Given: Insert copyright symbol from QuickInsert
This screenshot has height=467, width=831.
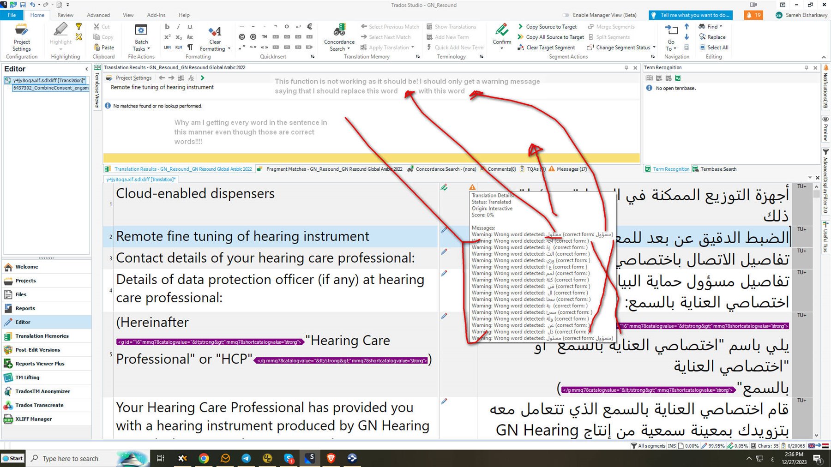Looking at the screenshot, I should (x=242, y=37).
